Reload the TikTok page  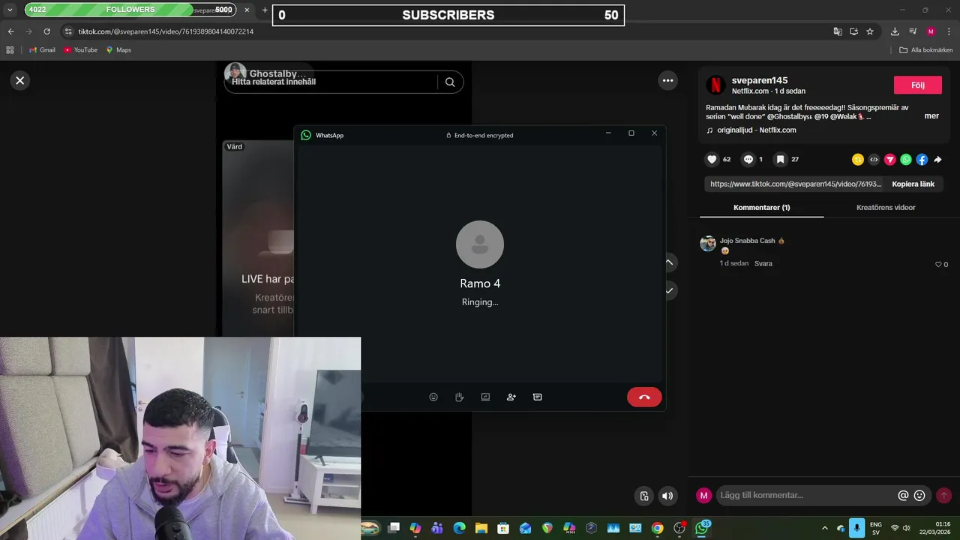pyautogui.click(x=46, y=31)
